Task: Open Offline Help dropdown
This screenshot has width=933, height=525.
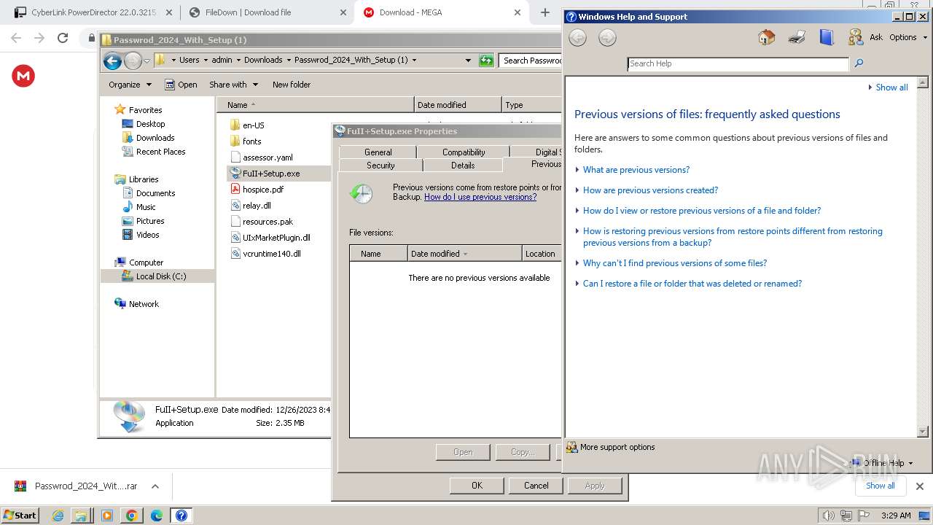Action: pyautogui.click(x=882, y=463)
